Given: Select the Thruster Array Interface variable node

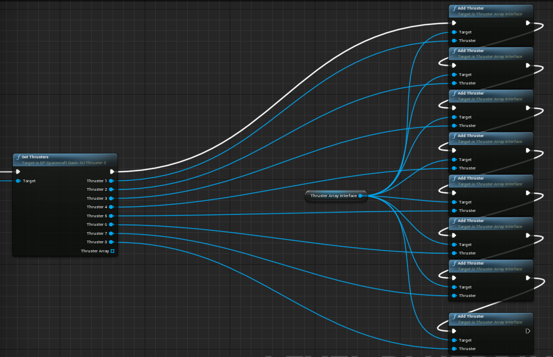Looking at the screenshot, I should [x=333, y=195].
